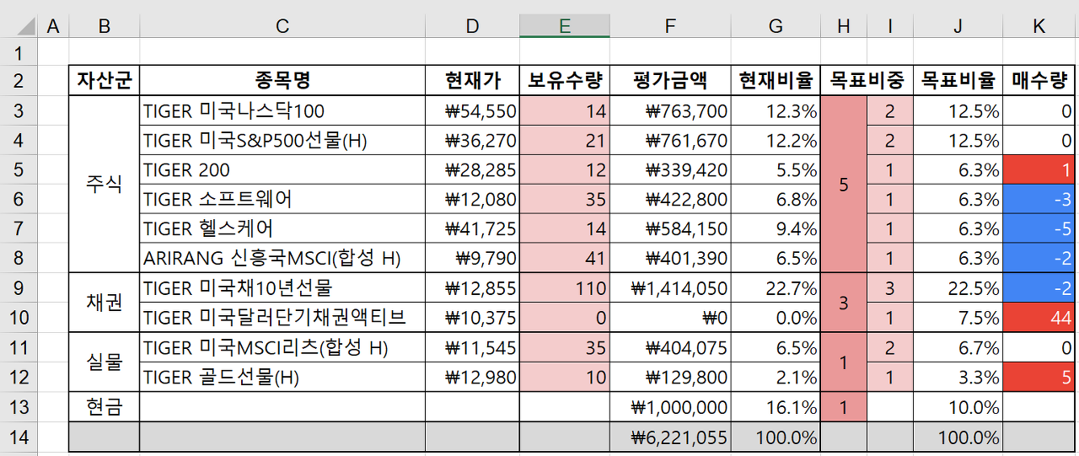Select price cell ₩12,980

[472, 377]
